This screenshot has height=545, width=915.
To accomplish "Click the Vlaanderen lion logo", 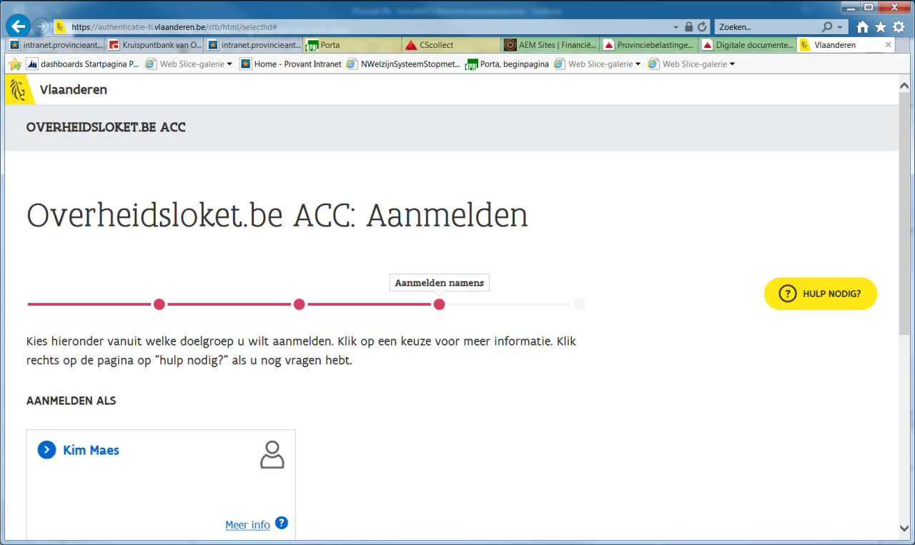I will pos(20,89).
